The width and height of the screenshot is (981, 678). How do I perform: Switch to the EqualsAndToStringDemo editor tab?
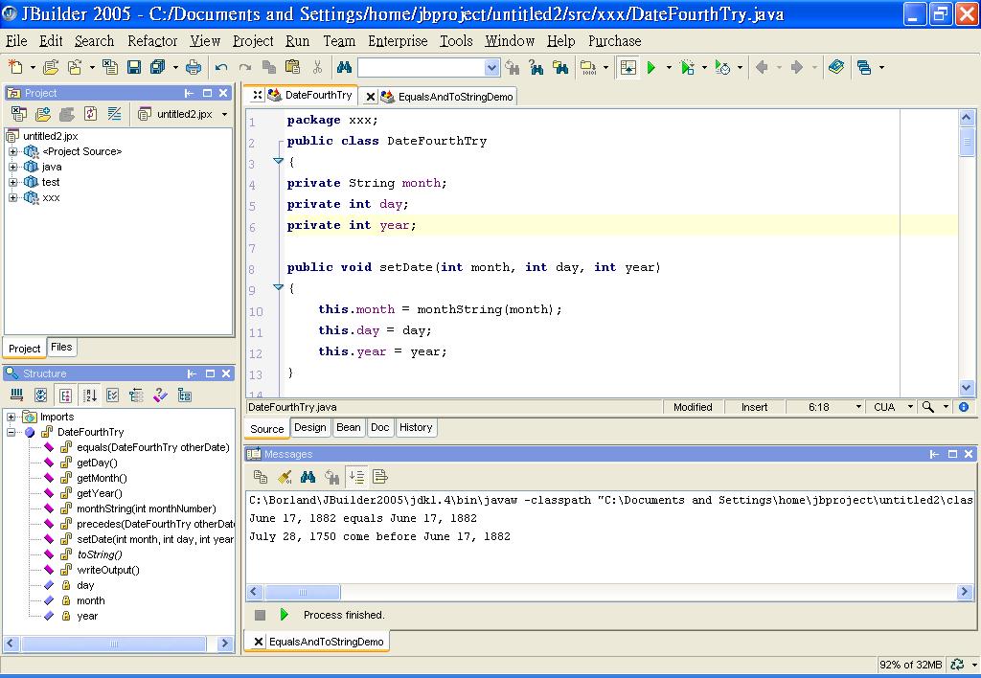tap(455, 97)
